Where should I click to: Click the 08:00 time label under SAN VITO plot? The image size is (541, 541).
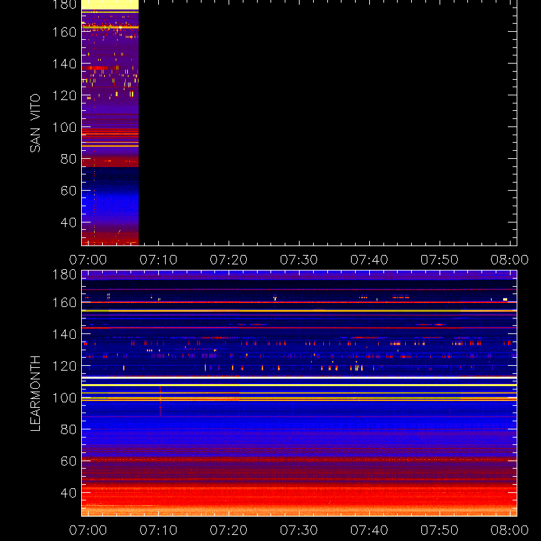(510, 260)
